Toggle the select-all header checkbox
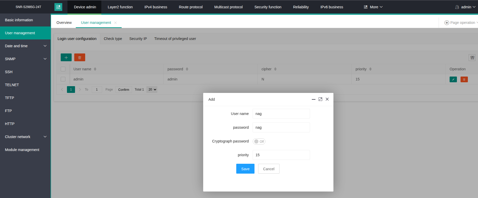478x198 pixels. tap(63, 69)
